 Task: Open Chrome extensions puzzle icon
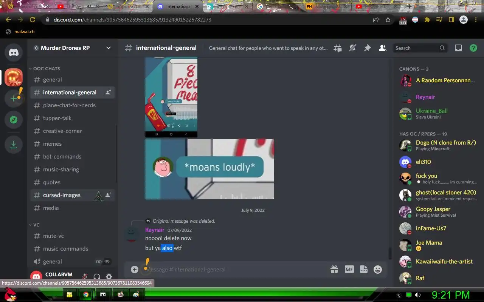tap(427, 20)
